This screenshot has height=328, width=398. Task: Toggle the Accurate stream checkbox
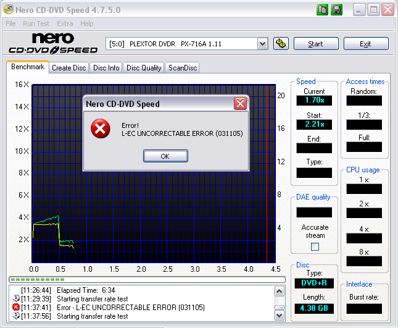click(x=315, y=246)
